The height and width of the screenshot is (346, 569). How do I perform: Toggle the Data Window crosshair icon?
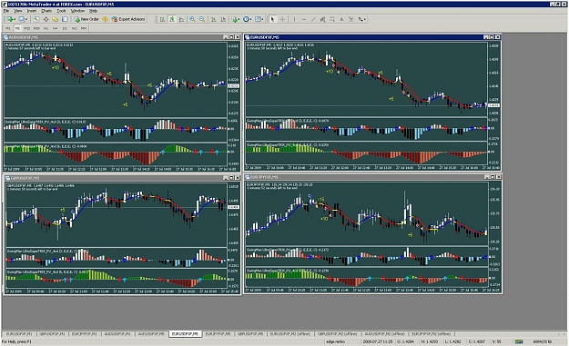pos(46,19)
